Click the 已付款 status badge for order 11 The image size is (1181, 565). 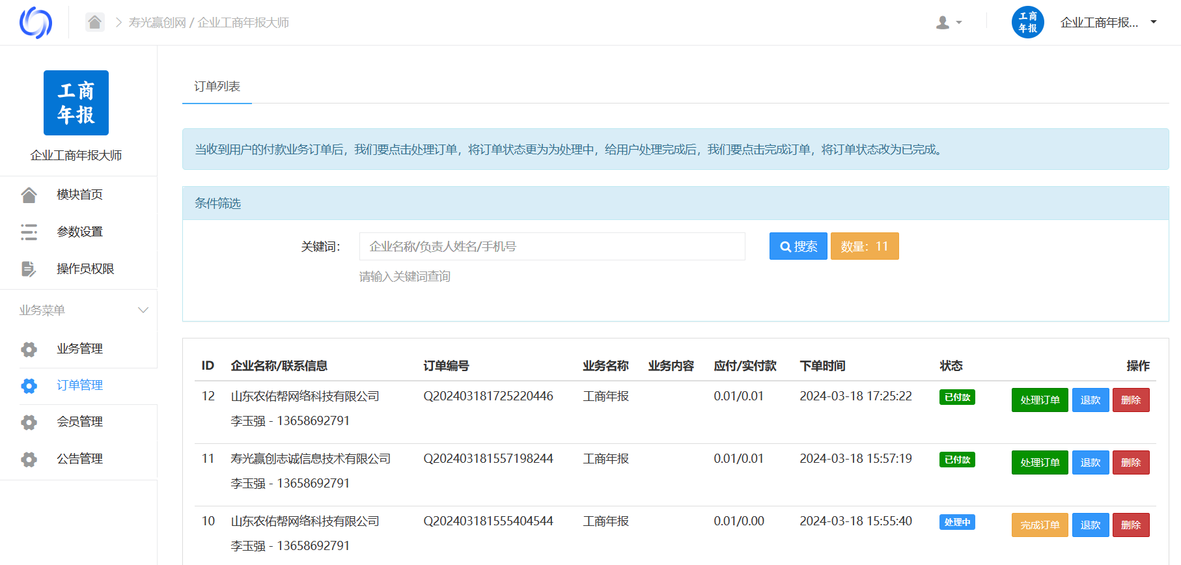[x=957, y=460]
